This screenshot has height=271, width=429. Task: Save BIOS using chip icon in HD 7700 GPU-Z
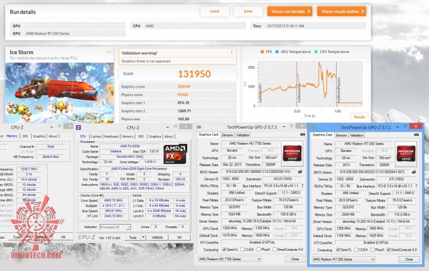pyautogui.click(x=300, y=172)
